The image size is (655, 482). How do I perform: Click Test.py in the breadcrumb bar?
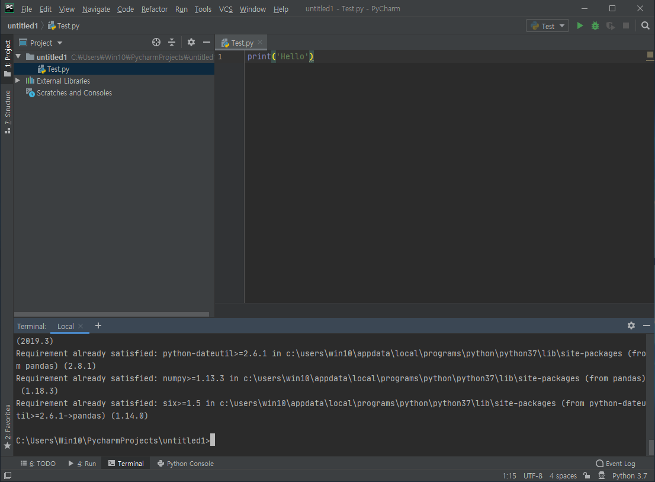point(63,25)
